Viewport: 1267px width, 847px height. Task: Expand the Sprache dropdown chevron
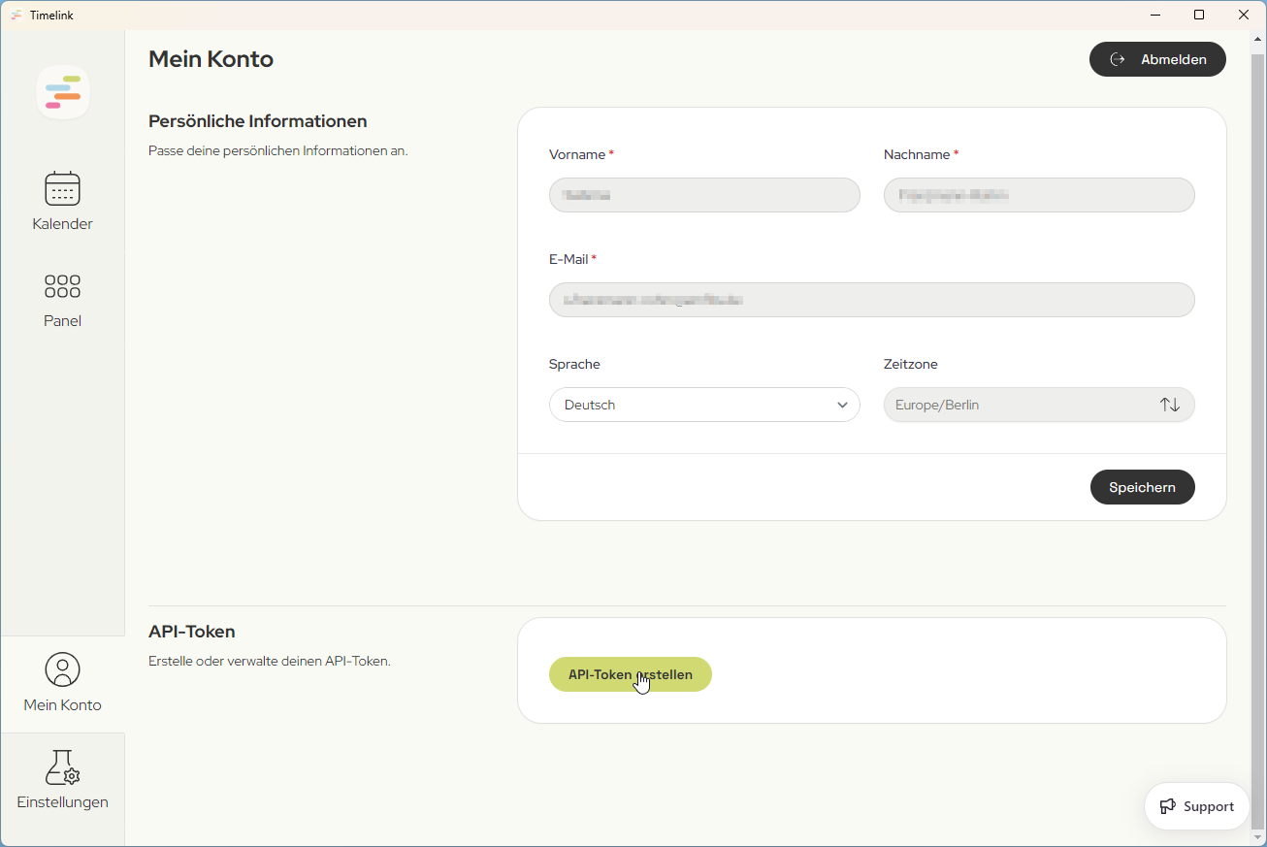click(842, 405)
